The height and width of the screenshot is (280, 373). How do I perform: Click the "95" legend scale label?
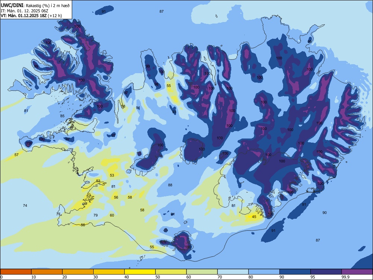[x=313, y=277]
